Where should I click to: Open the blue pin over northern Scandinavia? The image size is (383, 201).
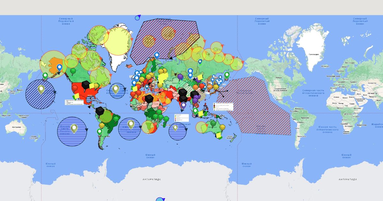(157, 55)
